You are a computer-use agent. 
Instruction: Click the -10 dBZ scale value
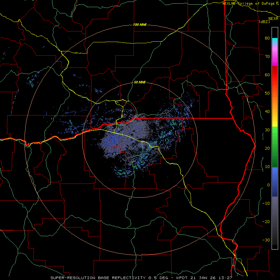pos(266,203)
